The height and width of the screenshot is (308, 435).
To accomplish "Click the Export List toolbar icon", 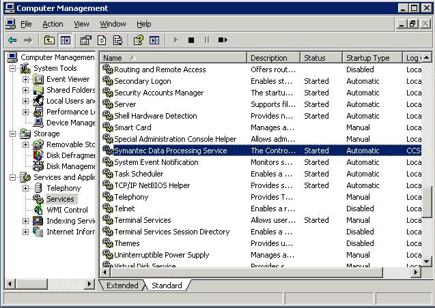I will point(117,40).
